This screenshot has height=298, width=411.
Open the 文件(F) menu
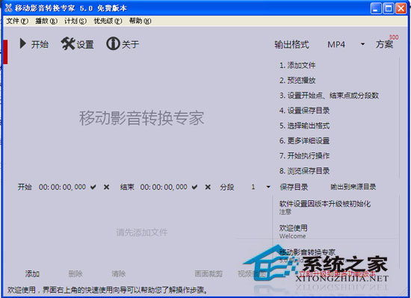coord(17,21)
